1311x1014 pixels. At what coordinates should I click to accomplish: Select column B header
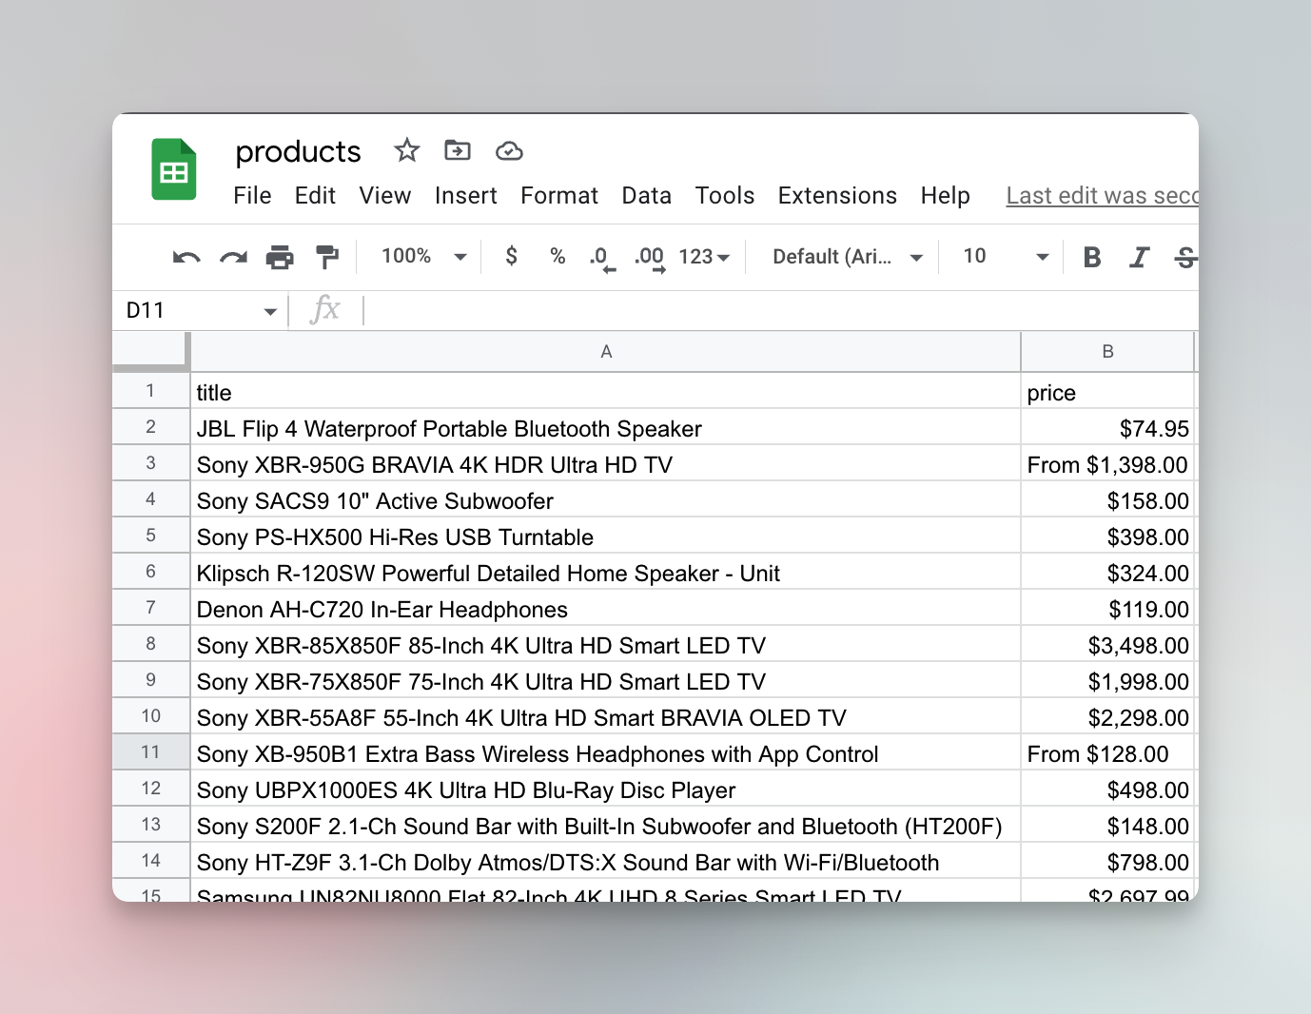point(1107,351)
